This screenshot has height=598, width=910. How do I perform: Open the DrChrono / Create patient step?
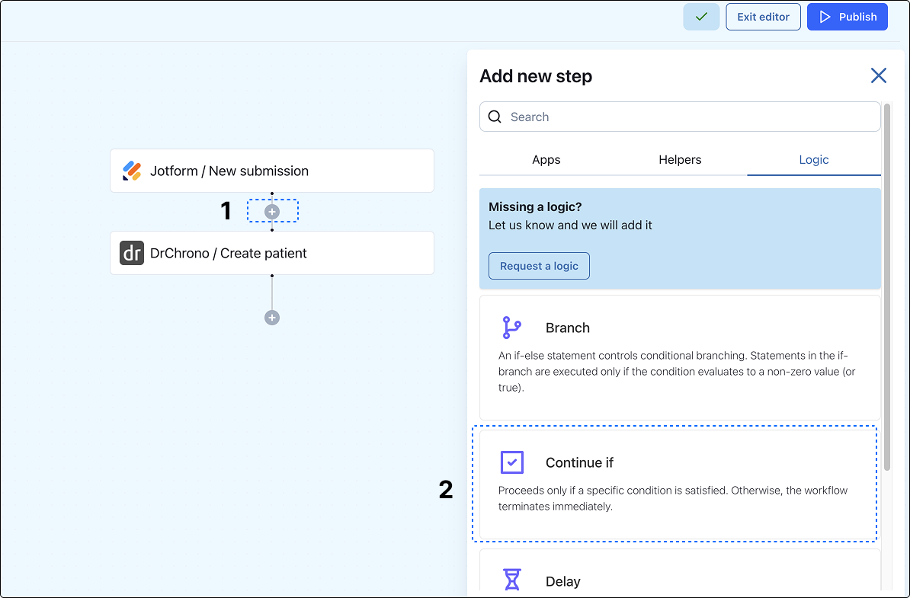(x=272, y=253)
